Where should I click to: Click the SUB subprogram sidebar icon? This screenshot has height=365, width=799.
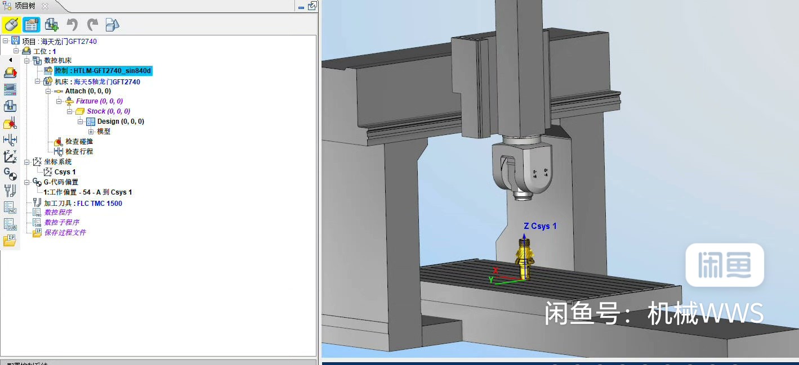[x=10, y=224]
